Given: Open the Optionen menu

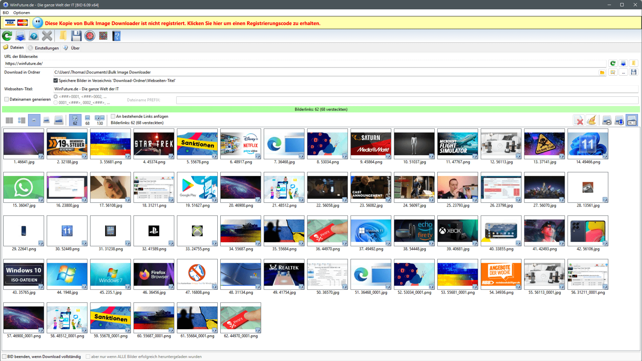Looking at the screenshot, I should click(22, 13).
